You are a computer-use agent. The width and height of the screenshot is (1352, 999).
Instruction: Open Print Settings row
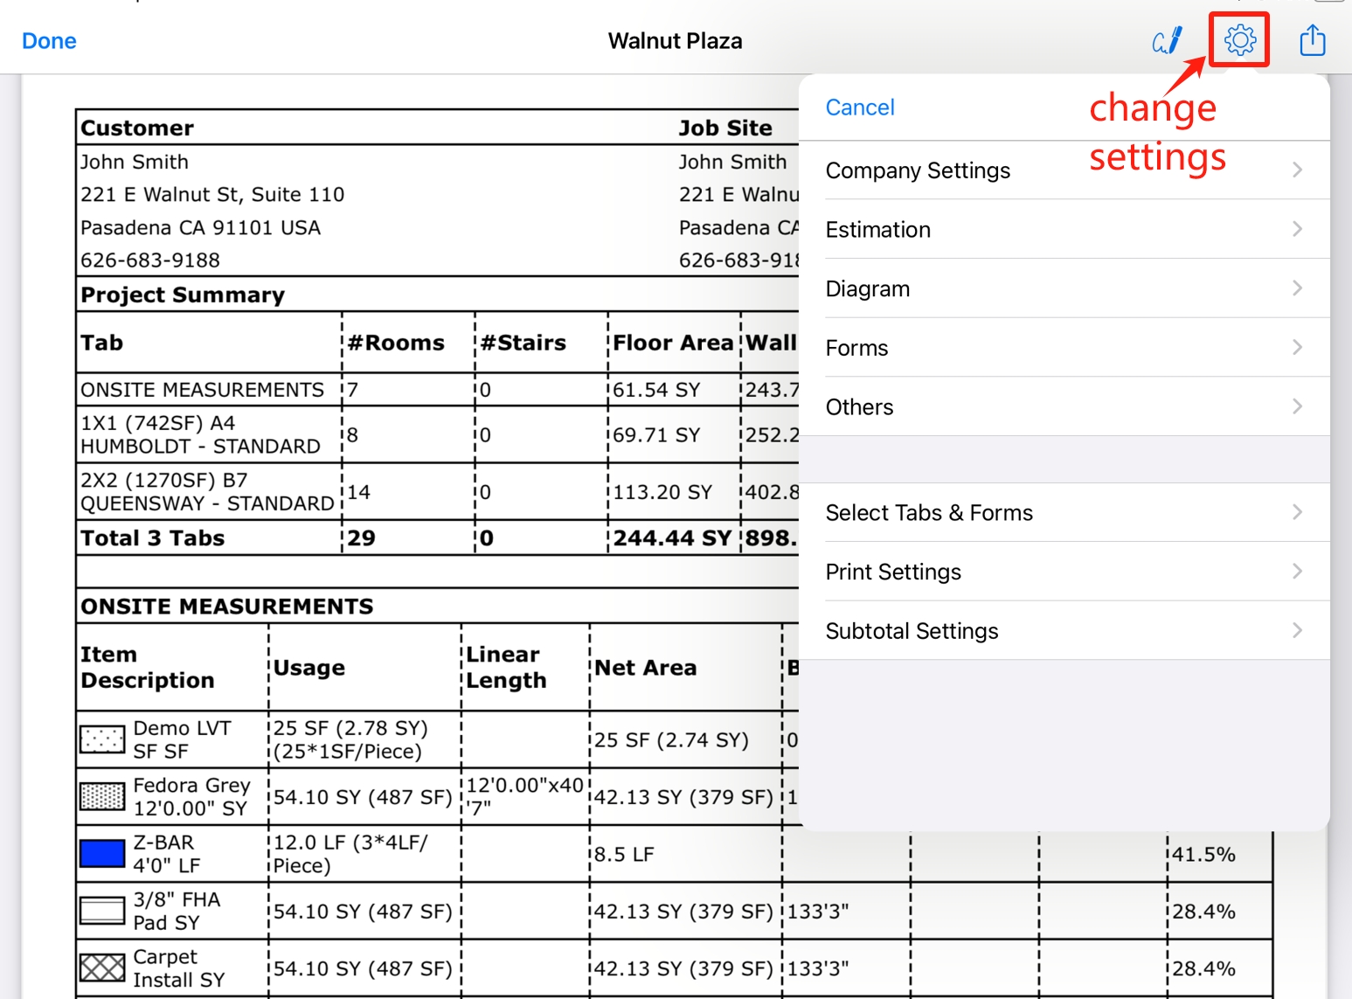point(1064,572)
